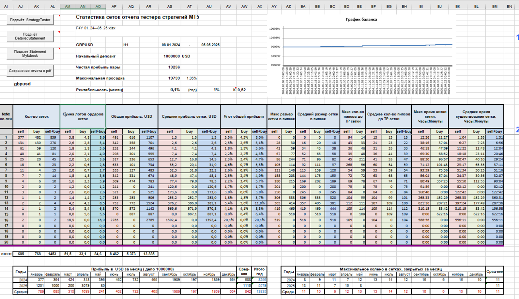Select header Среднее время существования сетки

click(x=476, y=117)
